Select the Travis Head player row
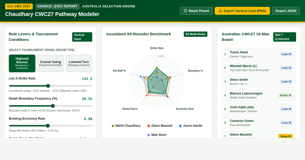The height and width of the screenshot is (160, 305). click(x=258, y=54)
